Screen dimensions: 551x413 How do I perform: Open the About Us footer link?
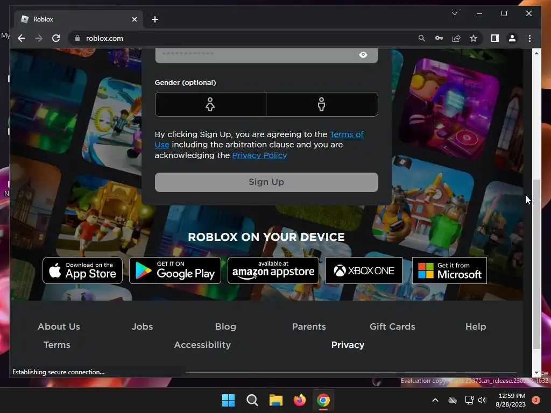pos(59,326)
